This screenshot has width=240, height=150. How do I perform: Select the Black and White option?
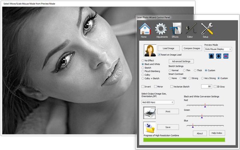click(x=151, y=64)
